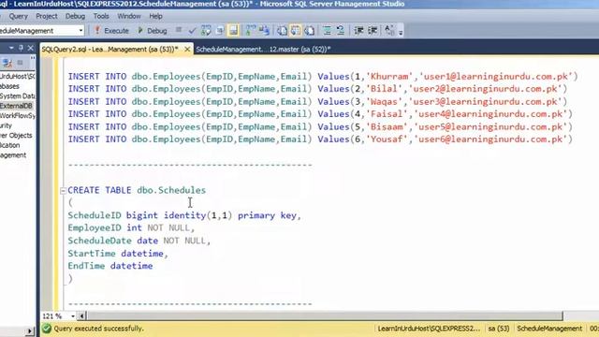Click Object Explorer connect icon
This screenshot has height=337, width=599.
[x=7, y=63]
